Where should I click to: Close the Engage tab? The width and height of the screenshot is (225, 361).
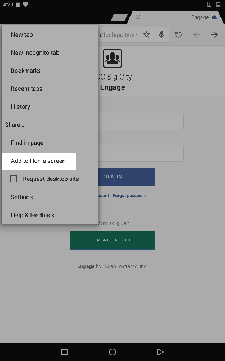[137, 17]
